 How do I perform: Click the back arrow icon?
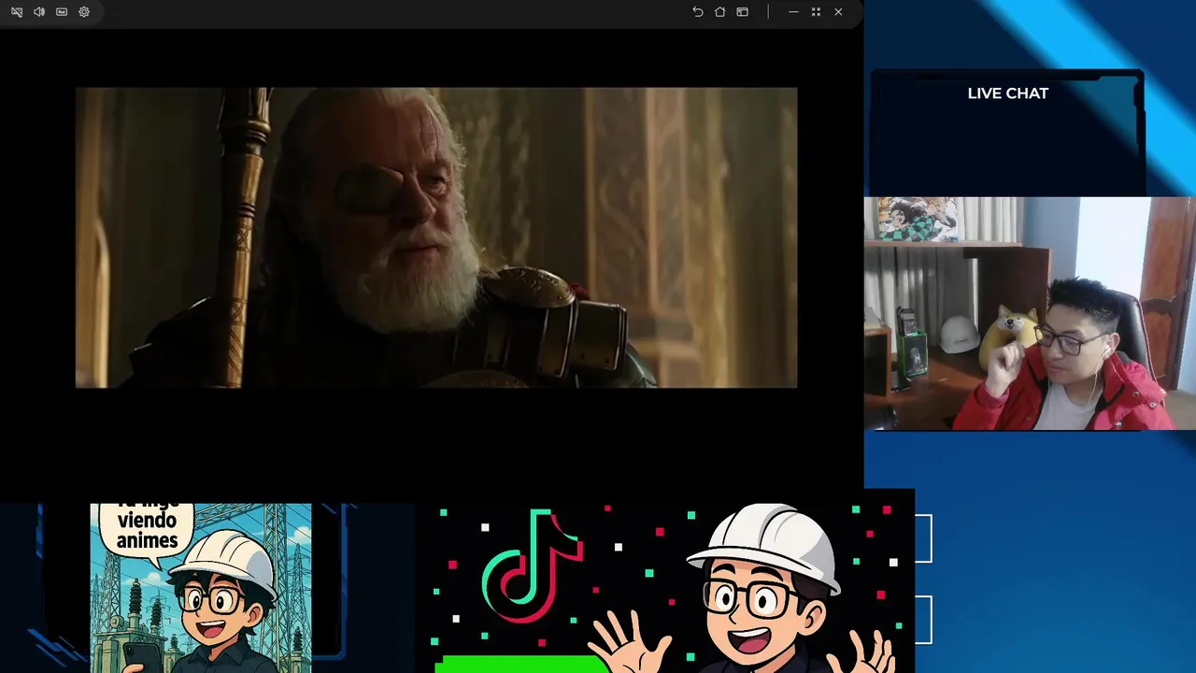click(x=697, y=12)
